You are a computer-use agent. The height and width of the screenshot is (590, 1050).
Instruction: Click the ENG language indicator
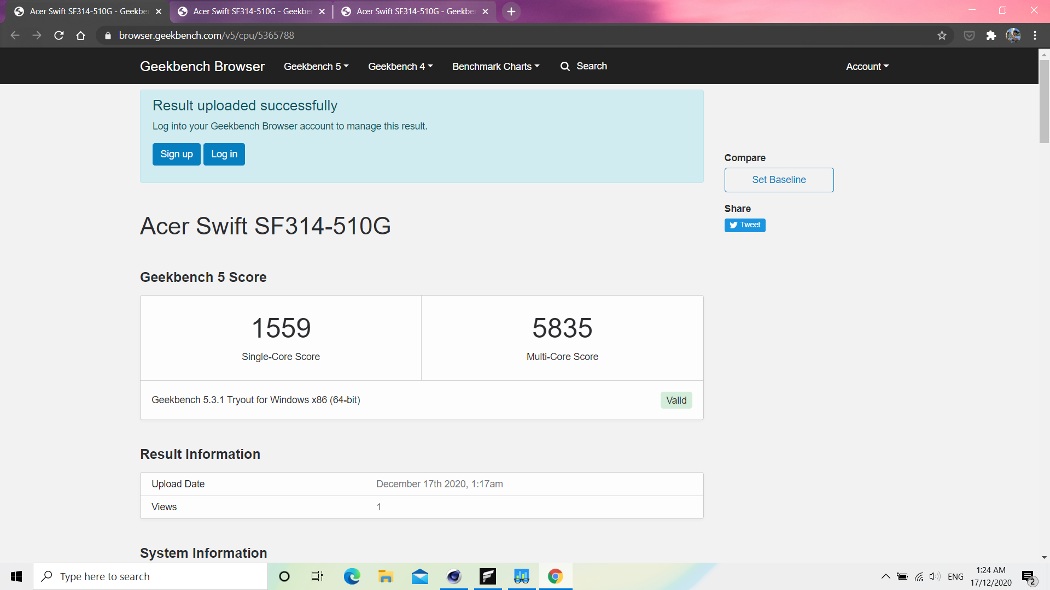(955, 576)
